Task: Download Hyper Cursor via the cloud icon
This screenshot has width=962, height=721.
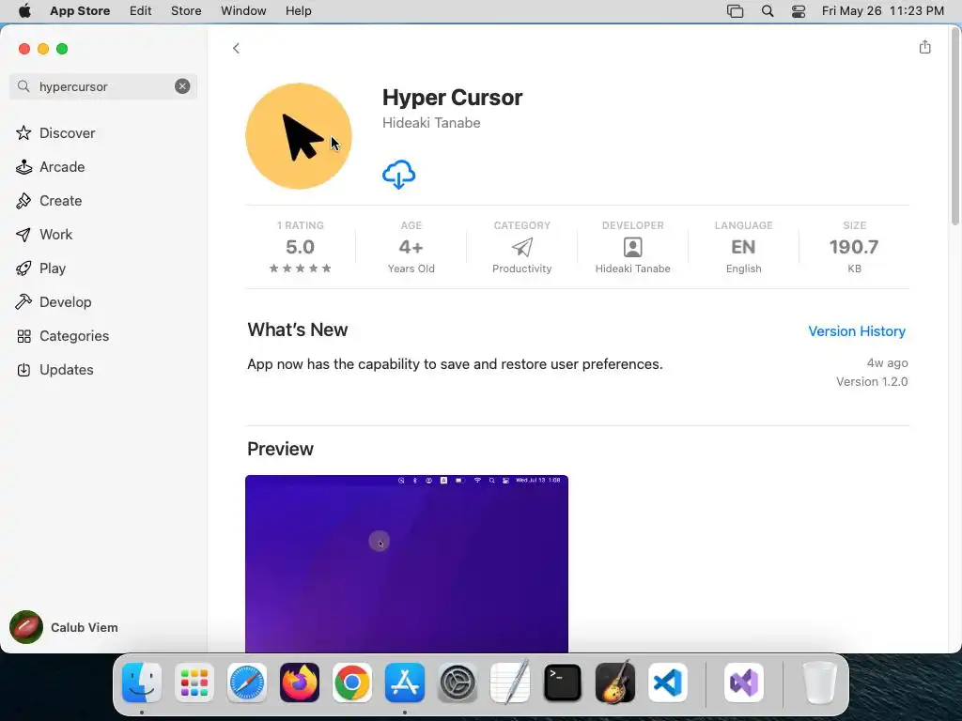Action: 398,175
